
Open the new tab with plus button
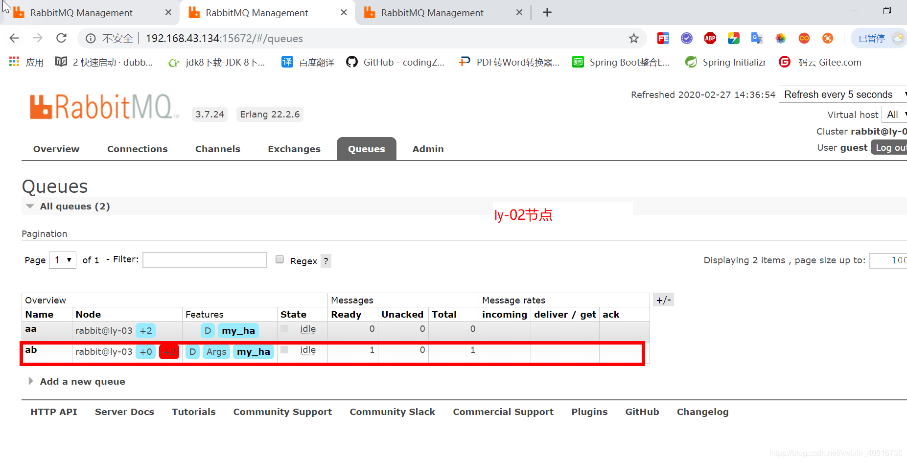click(x=547, y=13)
